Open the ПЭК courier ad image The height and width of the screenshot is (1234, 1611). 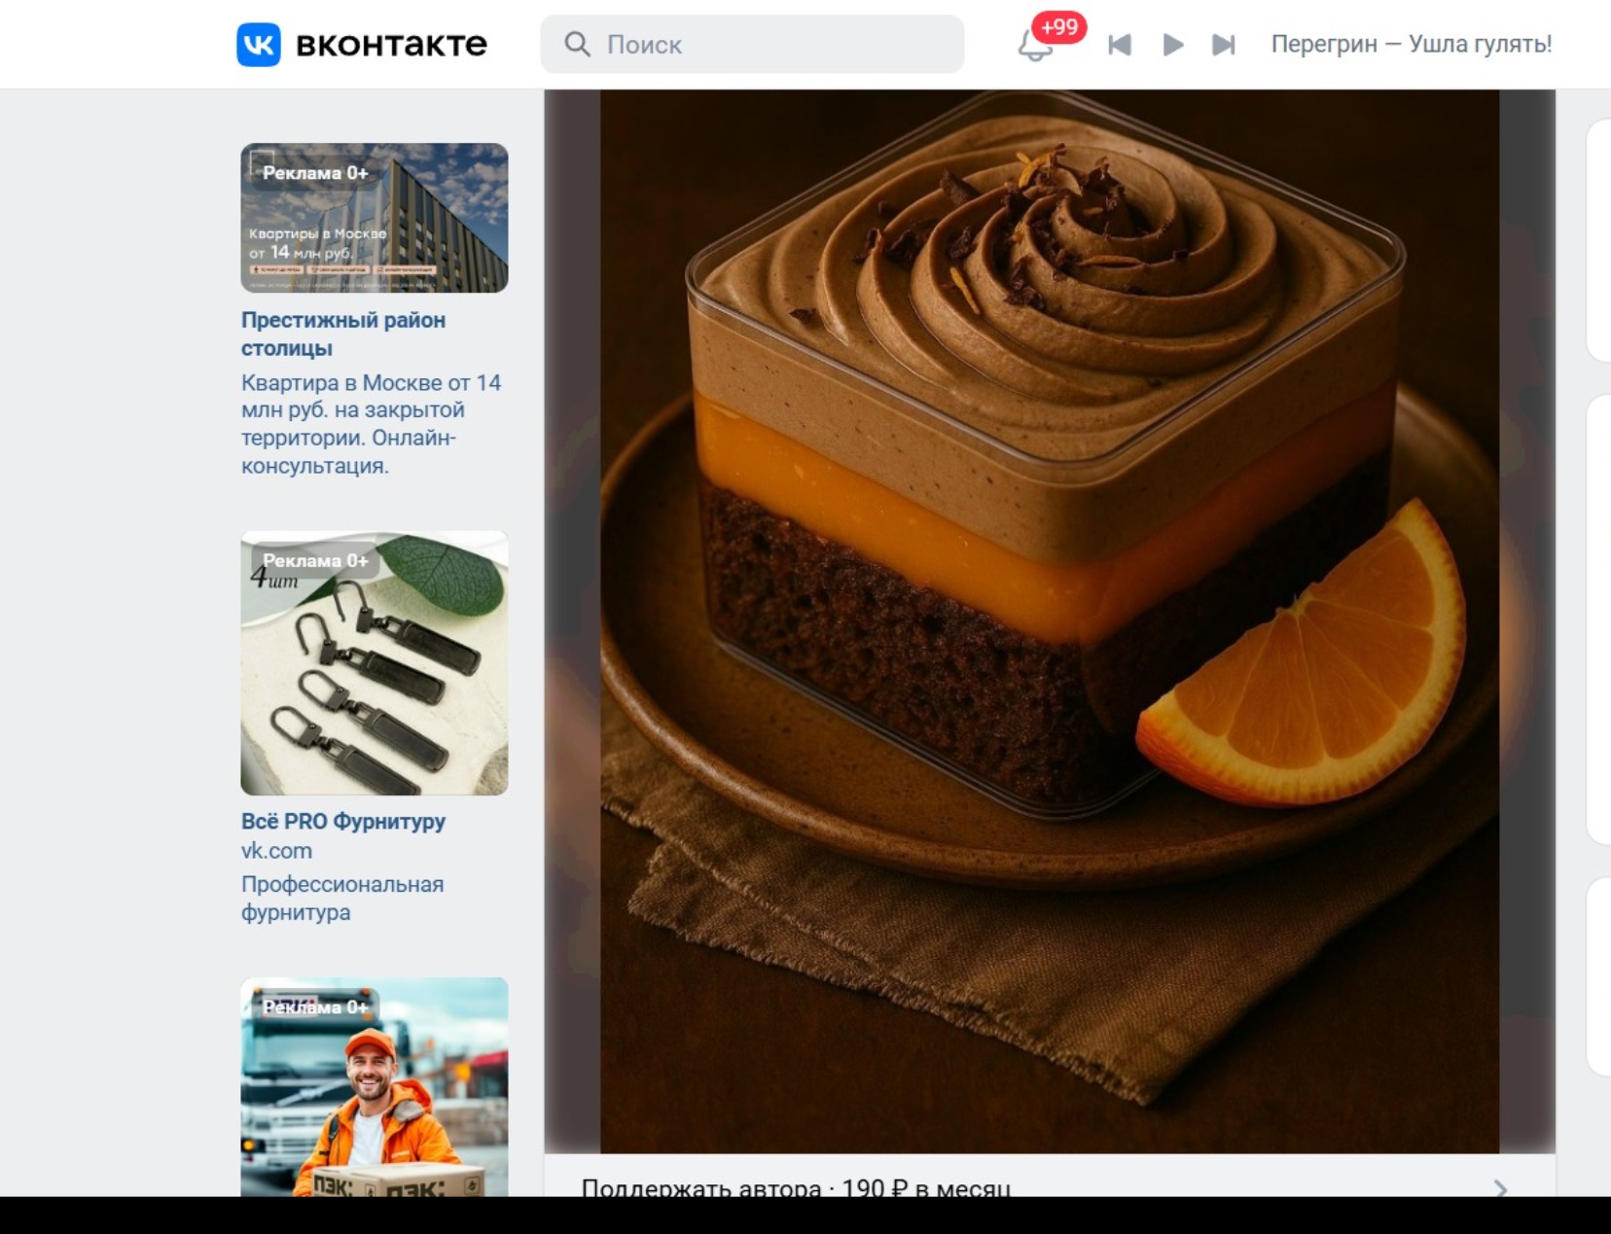point(375,1087)
